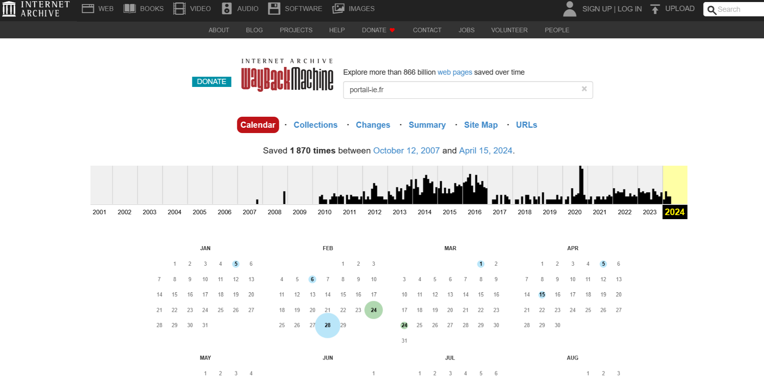Select year 2001 in the timeline
Viewport: 764px width, 382px height.
click(99, 212)
